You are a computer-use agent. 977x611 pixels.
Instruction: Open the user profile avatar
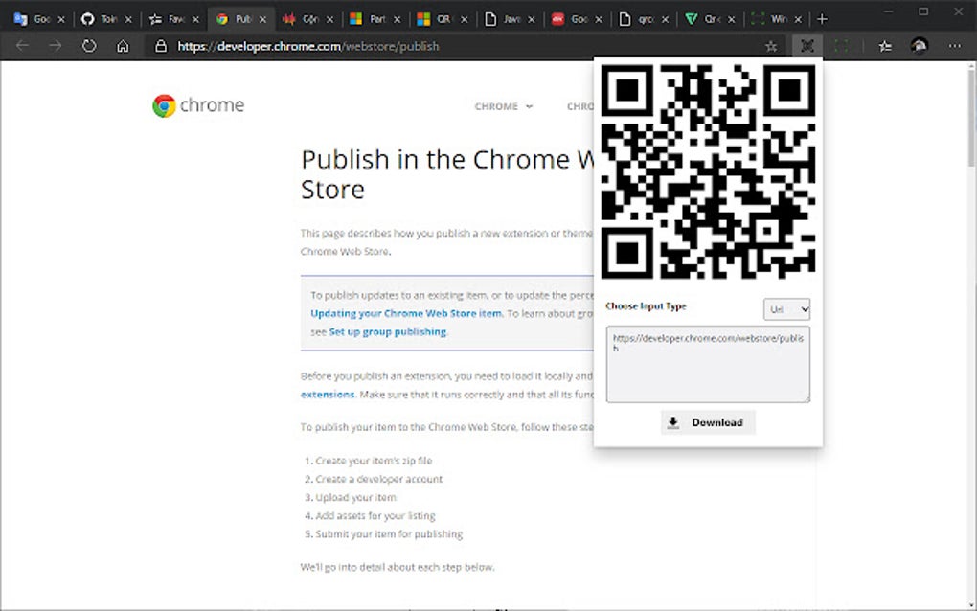tap(920, 46)
